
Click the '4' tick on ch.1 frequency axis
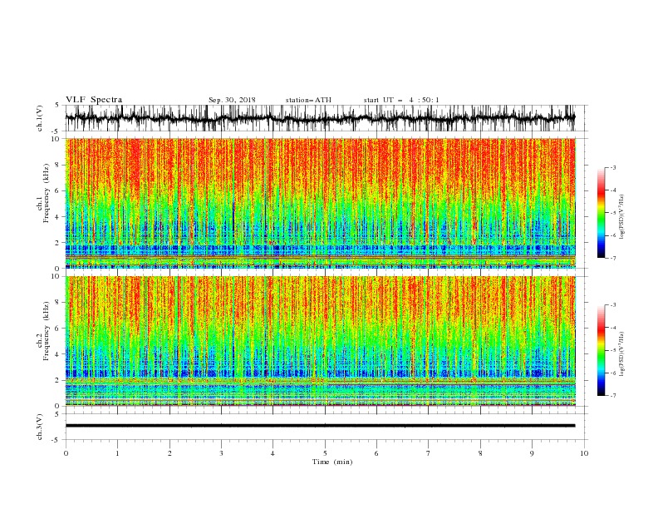coord(57,217)
